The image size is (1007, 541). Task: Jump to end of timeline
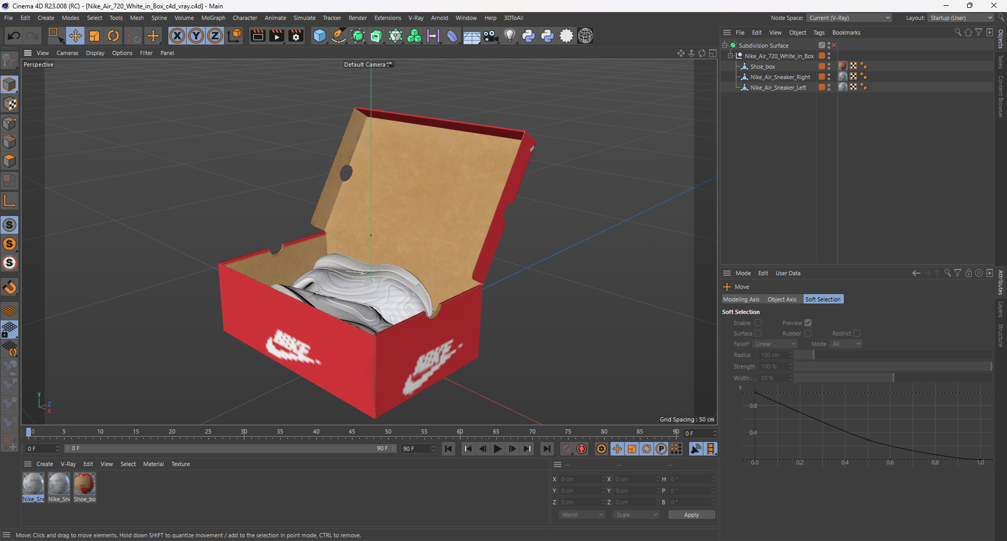click(x=547, y=449)
